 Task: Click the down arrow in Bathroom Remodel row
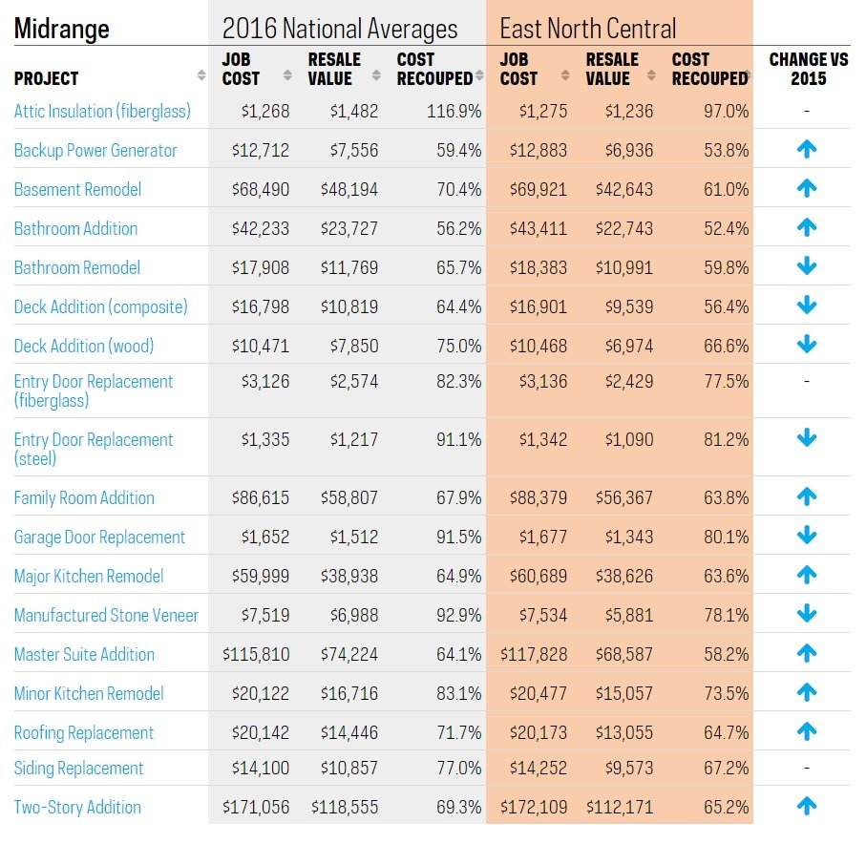coord(807,267)
